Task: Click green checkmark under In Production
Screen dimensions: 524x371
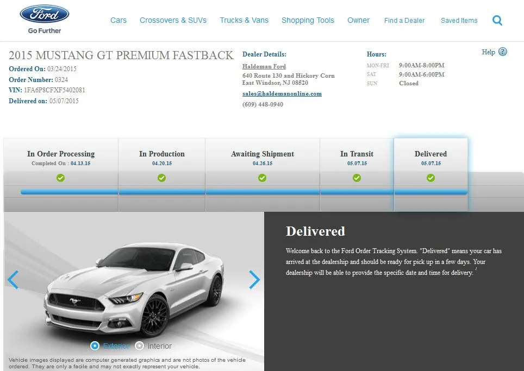Action: click(x=162, y=178)
